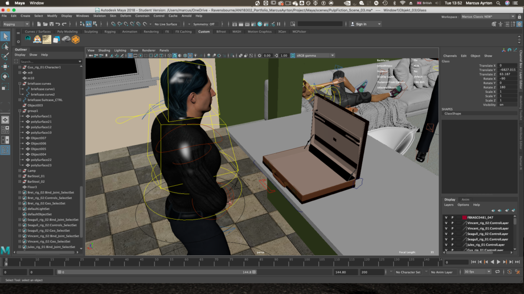Switch to the Rigging shelf tab
Image resolution: width=524 pixels, height=294 pixels.
(110, 32)
